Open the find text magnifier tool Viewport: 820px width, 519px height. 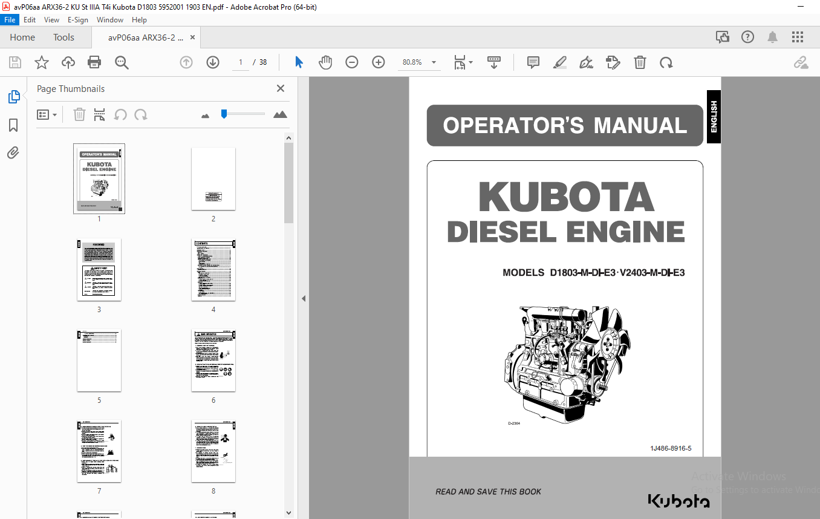click(x=122, y=62)
